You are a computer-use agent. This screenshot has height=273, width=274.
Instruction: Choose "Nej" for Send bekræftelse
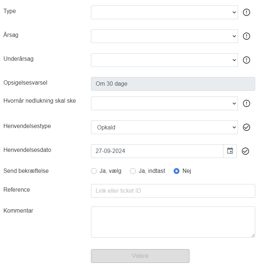click(177, 171)
